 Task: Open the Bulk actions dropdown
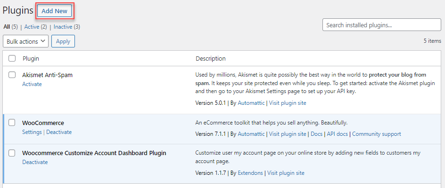pyautogui.click(x=25, y=41)
